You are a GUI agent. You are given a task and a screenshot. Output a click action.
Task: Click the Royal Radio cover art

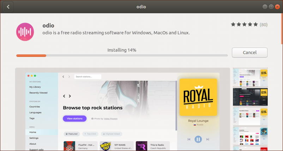pos(198,97)
